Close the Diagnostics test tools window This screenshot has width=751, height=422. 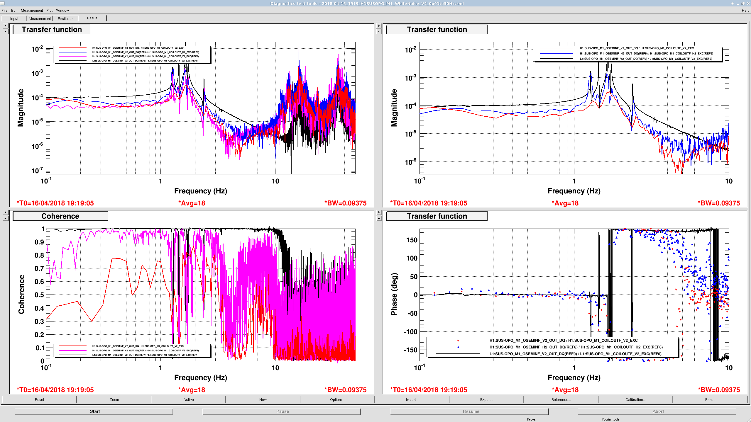(x=748, y=4)
